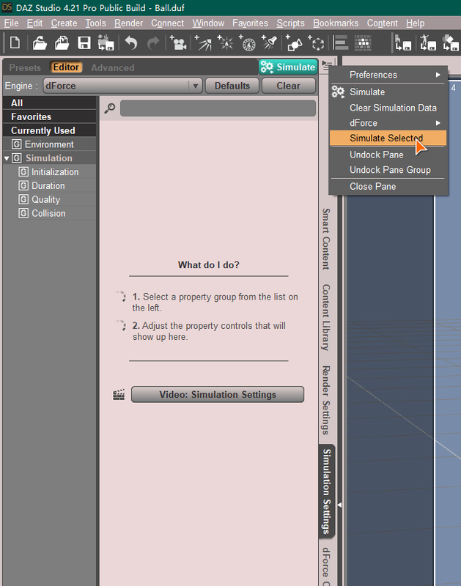The width and height of the screenshot is (461, 586).
Task: Open the Window menu
Action: [x=208, y=23]
